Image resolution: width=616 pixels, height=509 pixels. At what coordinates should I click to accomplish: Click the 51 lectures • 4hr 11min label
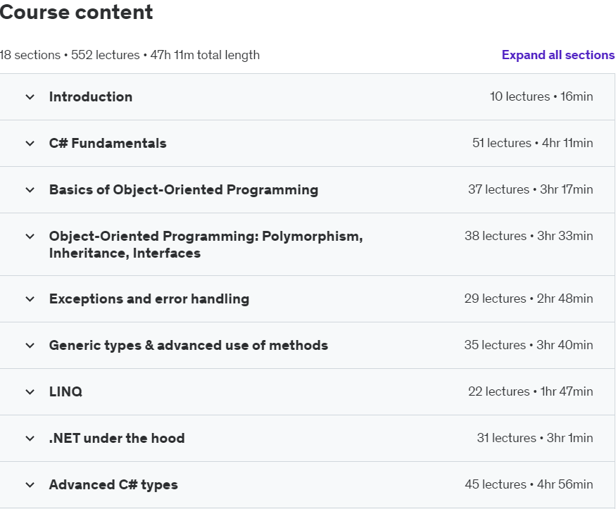click(x=532, y=144)
